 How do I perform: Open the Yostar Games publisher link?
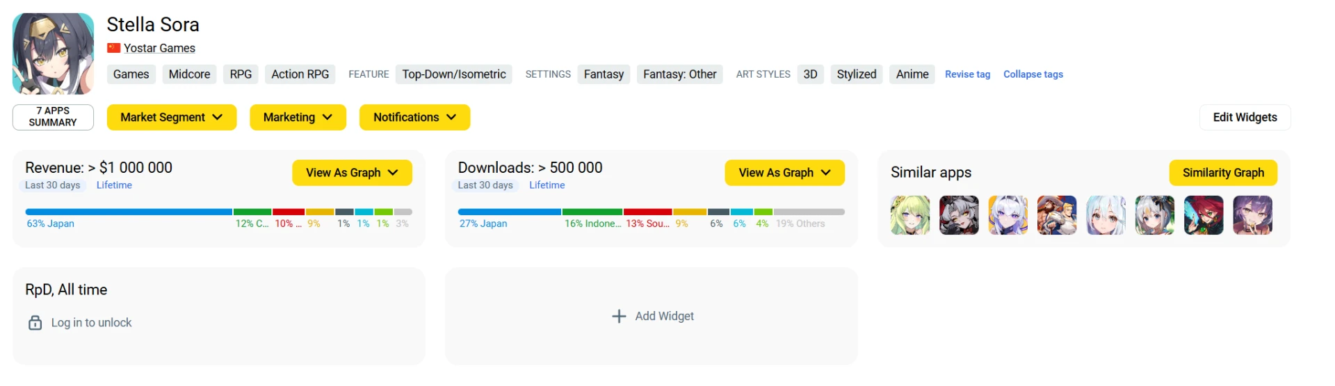tap(159, 48)
